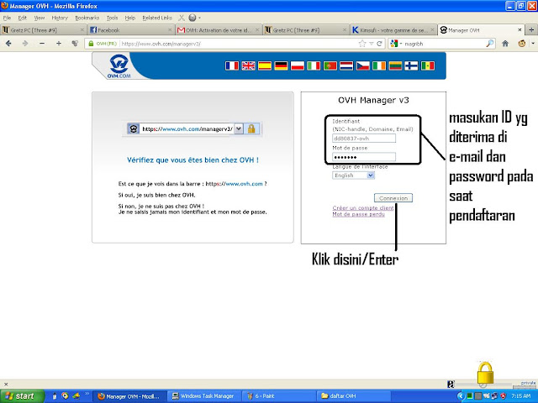Click the Mot de passe password field

(x=364, y=157)
